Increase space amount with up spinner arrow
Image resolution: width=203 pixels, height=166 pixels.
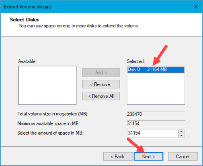[x=181, y=131]
